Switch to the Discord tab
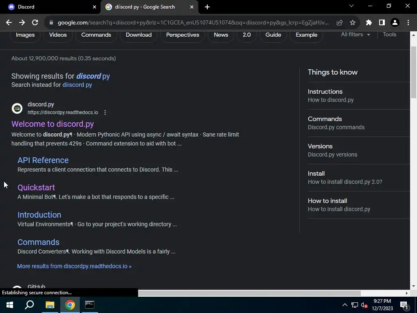 tap(50, 7)
